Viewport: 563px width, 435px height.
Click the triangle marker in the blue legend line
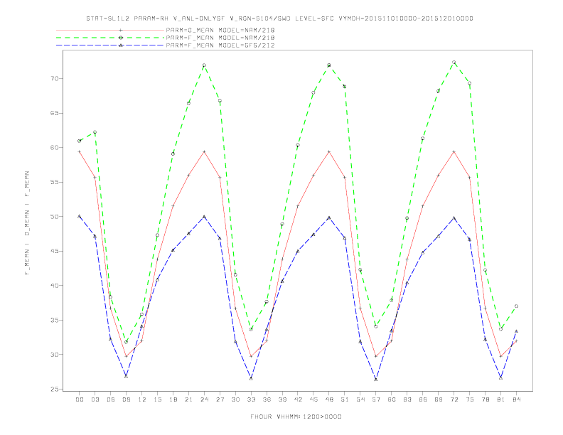(x=121, y=45)
